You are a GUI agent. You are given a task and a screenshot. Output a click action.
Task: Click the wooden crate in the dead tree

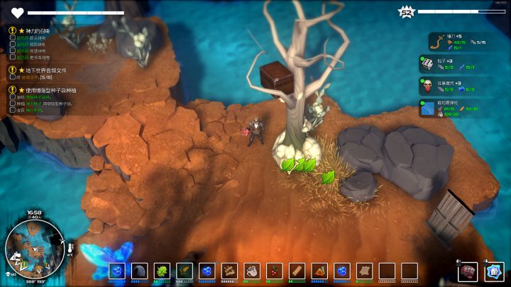[277, 79]
